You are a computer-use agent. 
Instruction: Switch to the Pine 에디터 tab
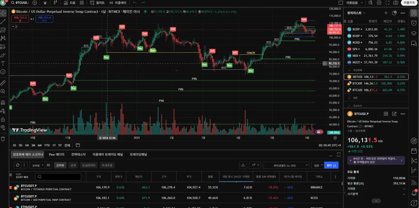[57, 154]
